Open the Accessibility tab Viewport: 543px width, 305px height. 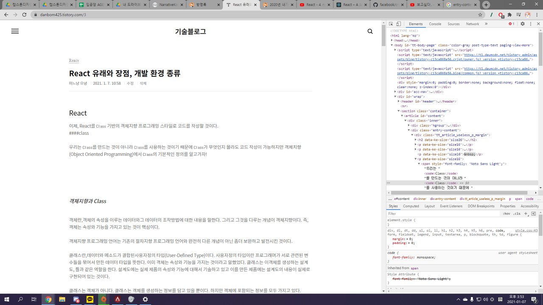pyautogui.click(x=529, y=206)
